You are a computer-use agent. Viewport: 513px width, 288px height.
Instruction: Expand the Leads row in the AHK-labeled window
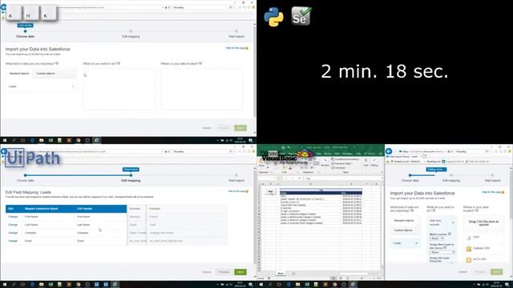pyautogui.click(x=42, y=86)
